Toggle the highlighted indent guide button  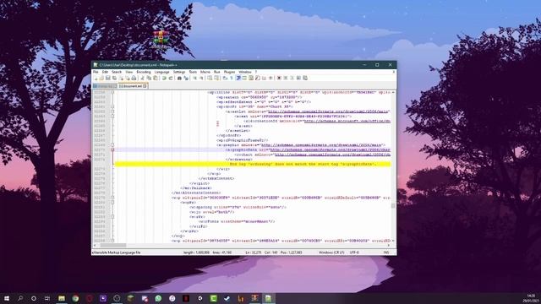pyautogui.click(x=238, y=79)
